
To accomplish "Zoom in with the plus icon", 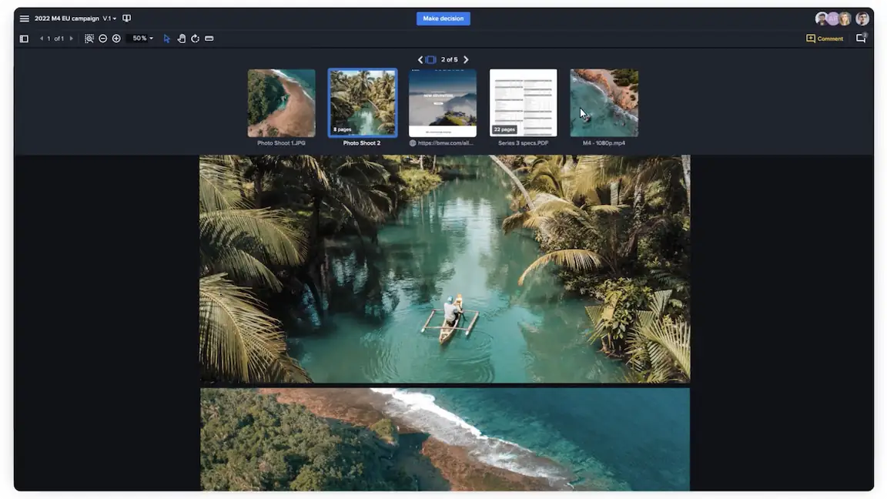I will tap(116, 39).
